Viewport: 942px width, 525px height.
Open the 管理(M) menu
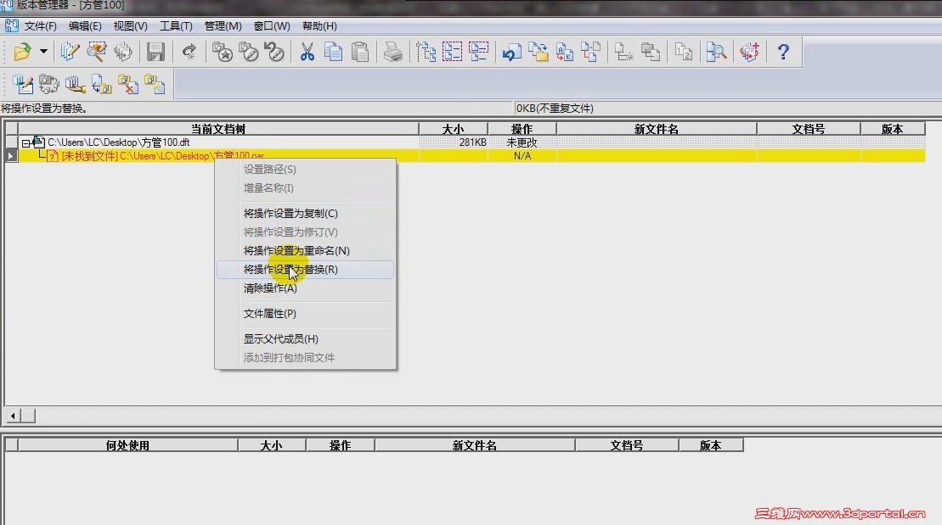pos(223,25)
